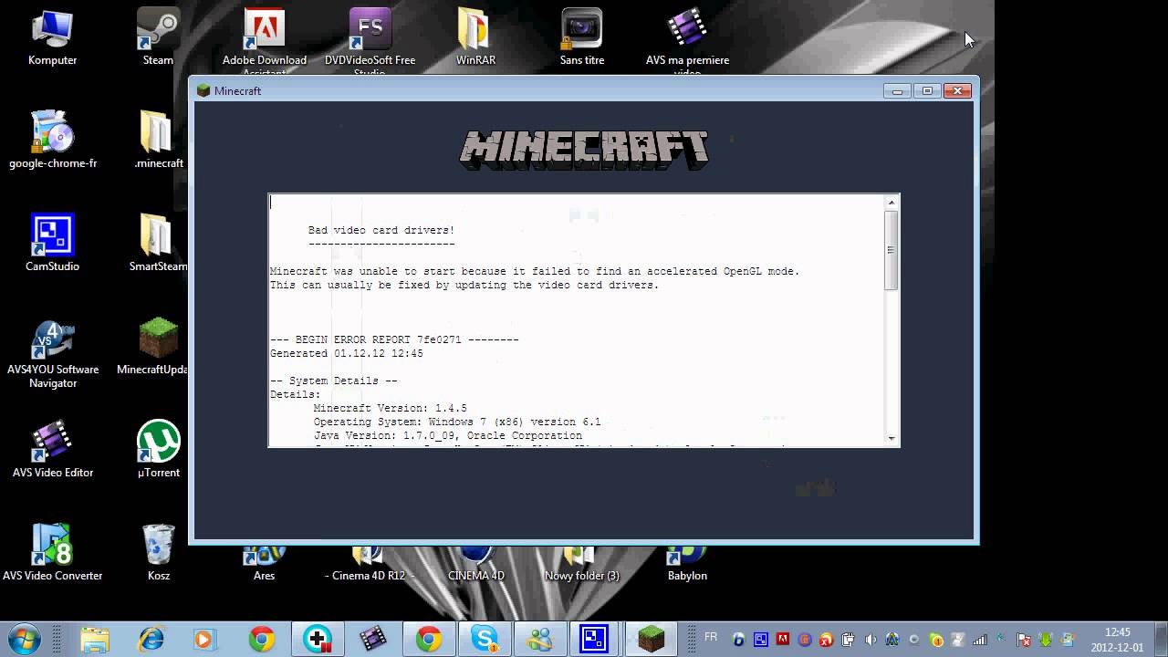Open the network signal tray icon
The height and width of the screenshot is (657, 1168).
(980, 640)
